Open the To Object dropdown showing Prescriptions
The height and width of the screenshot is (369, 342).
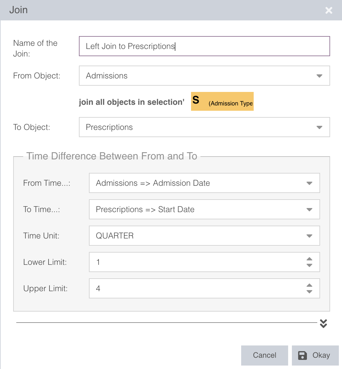pyautogui.click(x=197, y=127)
